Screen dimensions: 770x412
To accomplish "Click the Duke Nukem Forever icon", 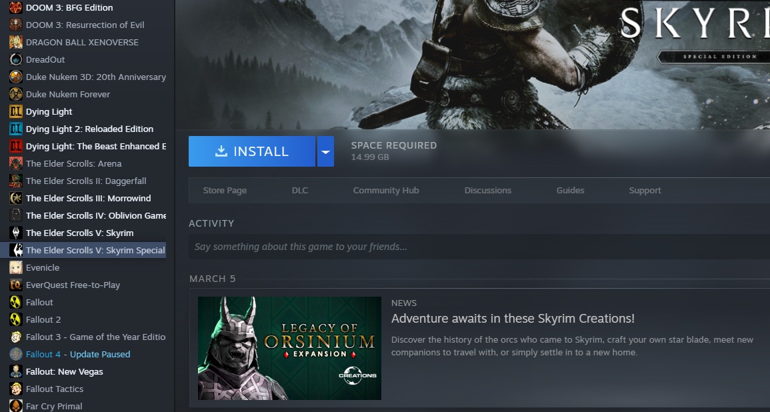I will click(x=16, y=94).
